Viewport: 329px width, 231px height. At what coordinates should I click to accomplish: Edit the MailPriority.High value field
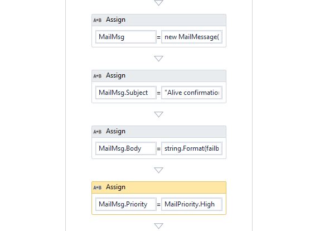(192, 204)
